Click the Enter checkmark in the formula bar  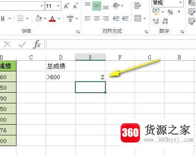22,44
